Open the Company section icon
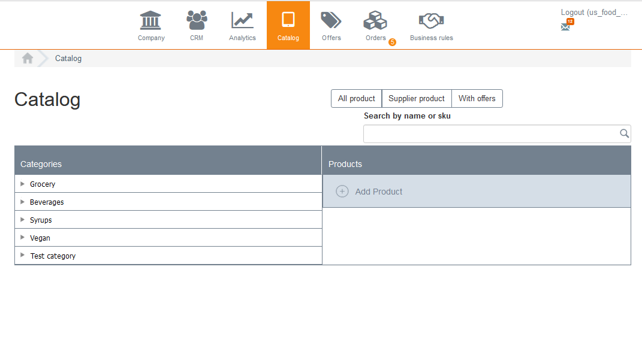642x358 pixels. click(x=150, y=20)
